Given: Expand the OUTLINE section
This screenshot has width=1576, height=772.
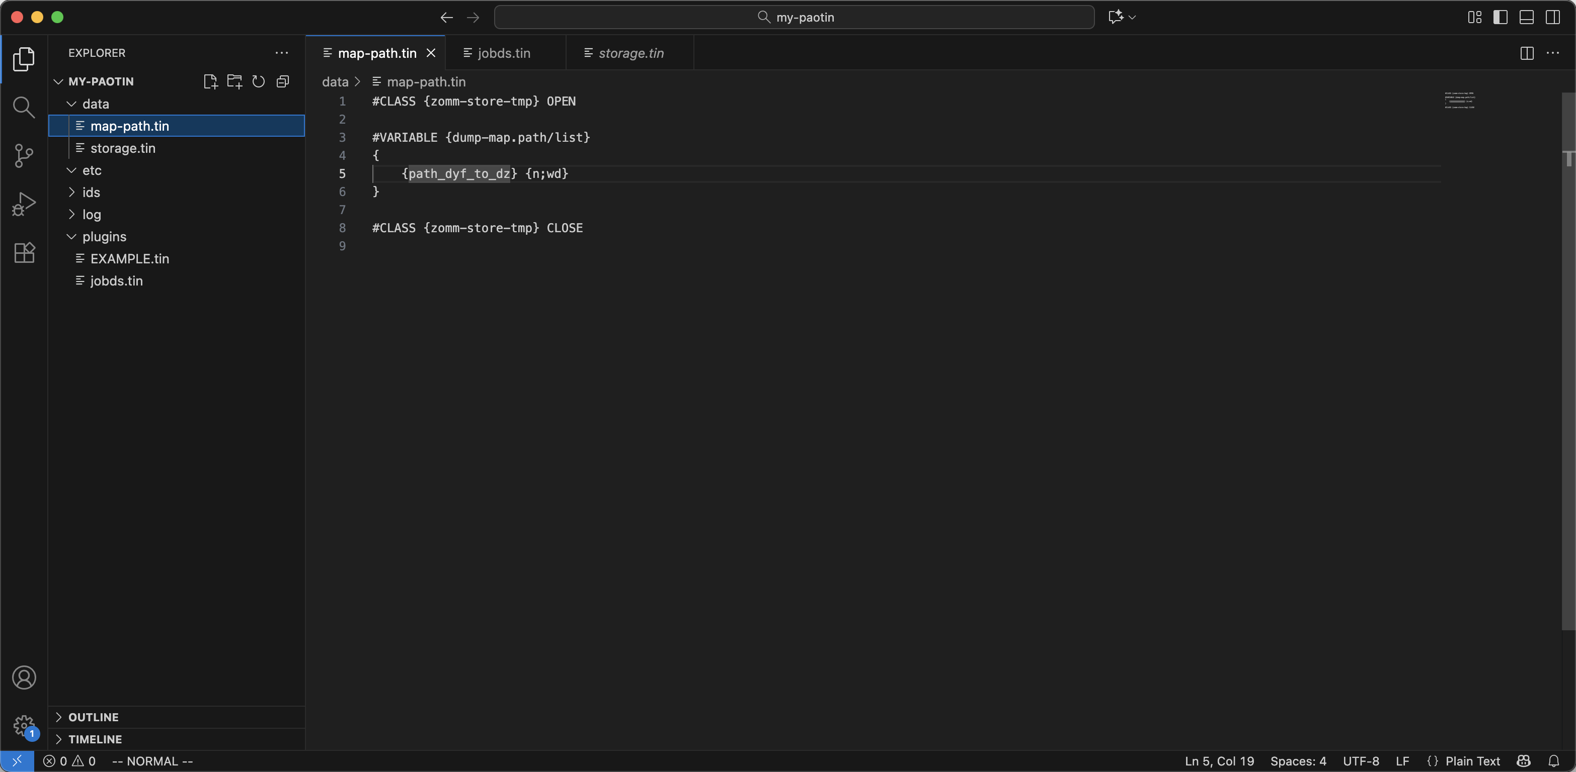Looking at the screenshot, I should 93,717.
